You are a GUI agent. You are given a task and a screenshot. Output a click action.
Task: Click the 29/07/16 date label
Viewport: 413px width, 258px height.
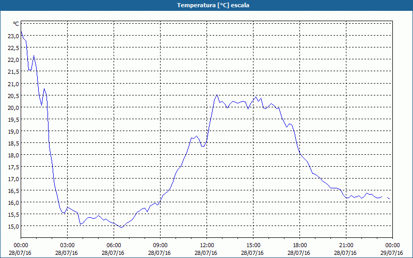(x=392, y=253)
